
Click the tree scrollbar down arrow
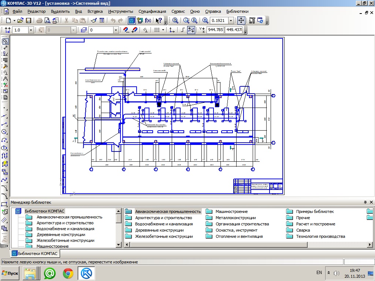tap(119, 245)
